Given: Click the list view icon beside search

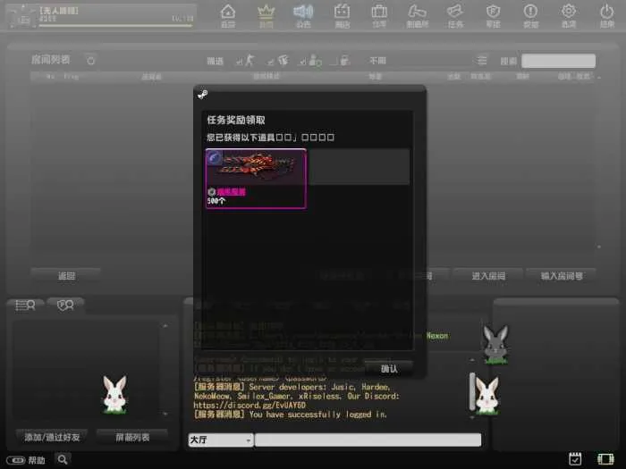Looking at the screenshot, I should pos(482,60).
